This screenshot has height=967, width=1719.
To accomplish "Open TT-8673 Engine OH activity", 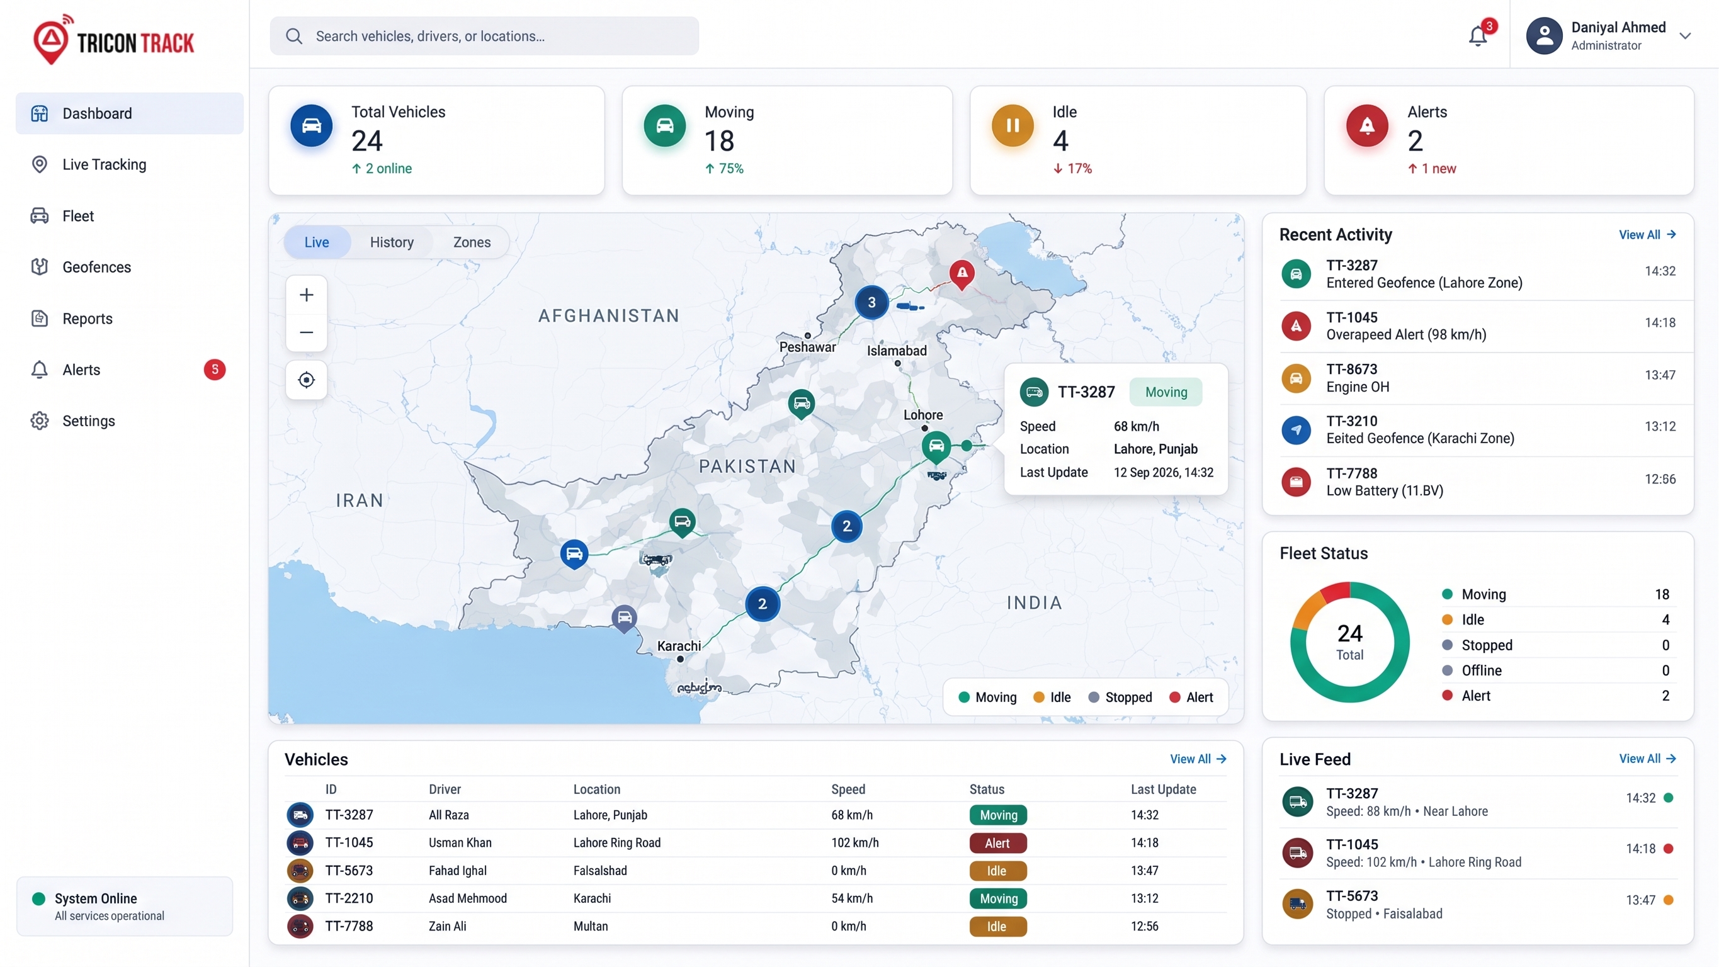I will click(x=1477, y=378).
